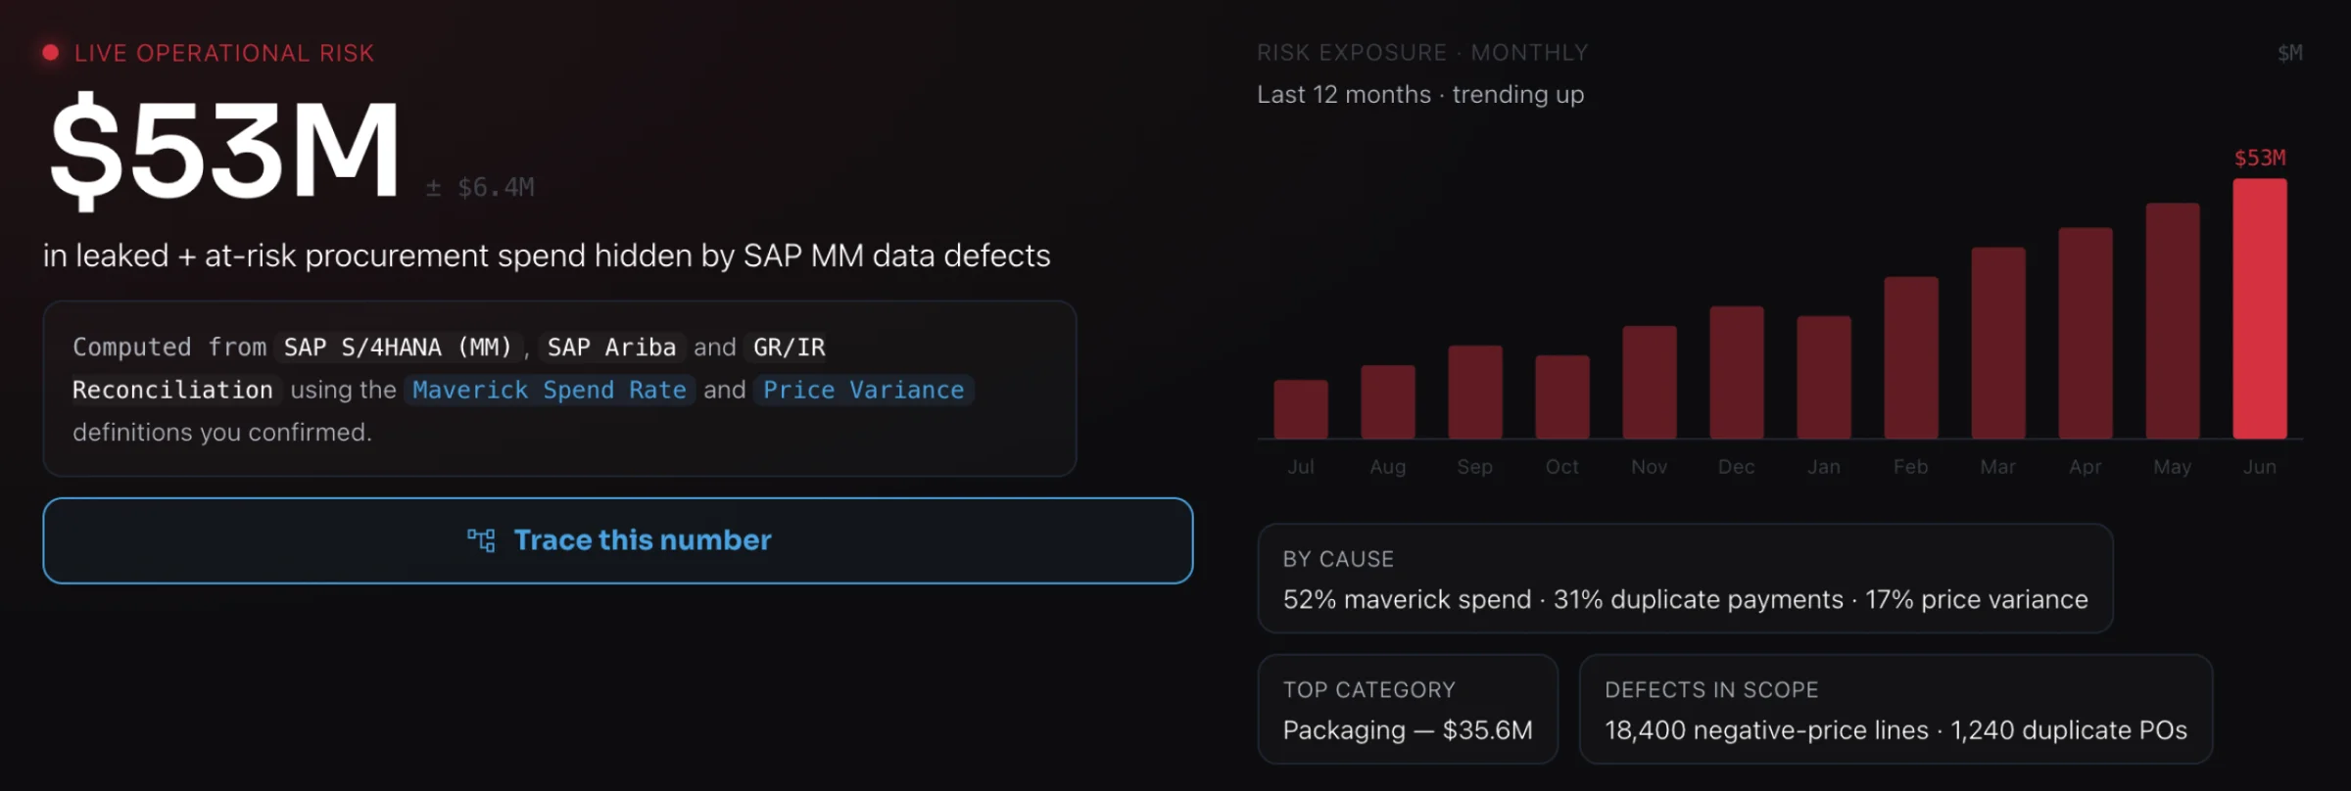Select the SAP Ariba source chip
Screen dimensions: 2351x791
coord(611,348)
